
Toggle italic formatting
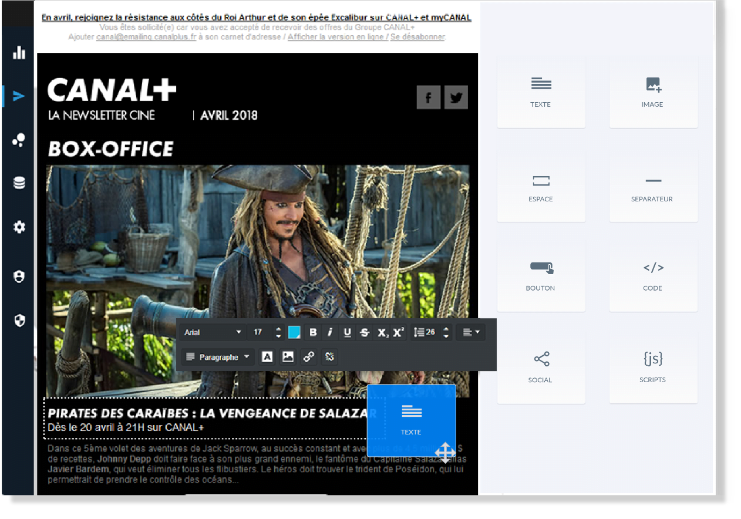330,332
